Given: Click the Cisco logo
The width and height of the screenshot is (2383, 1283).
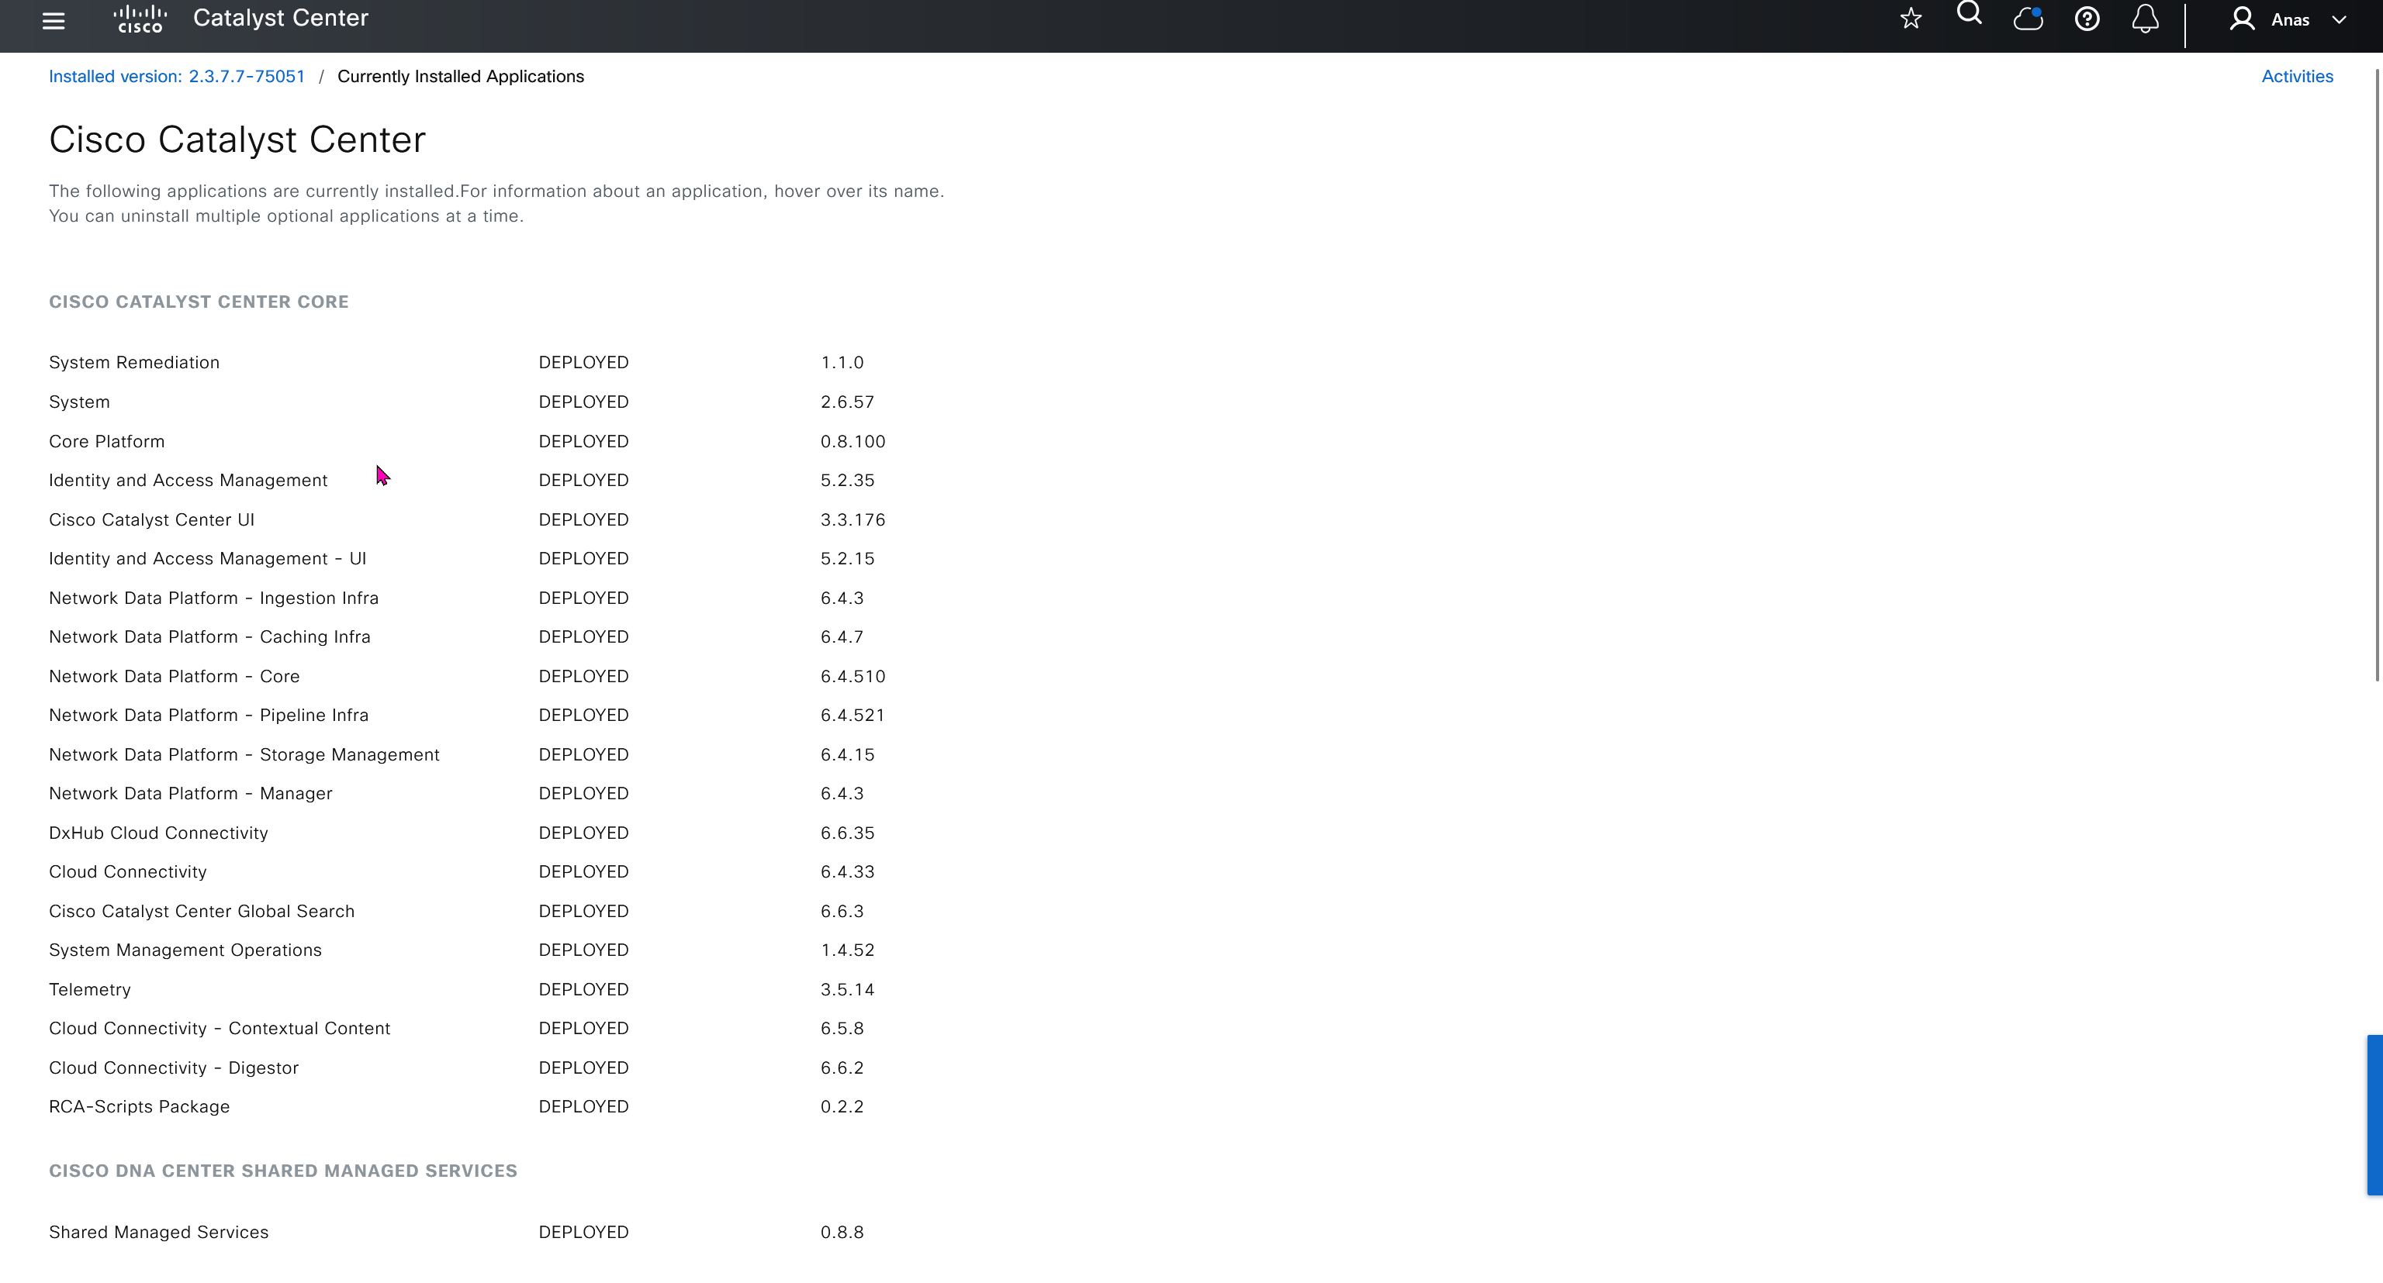Looking at the screenshot, I should click(x=140, y=19).
